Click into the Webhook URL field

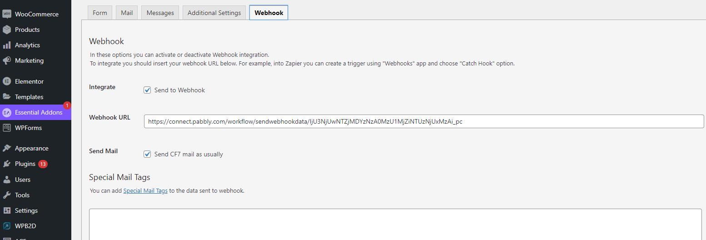pyautogui.click(x=424, y=121)
